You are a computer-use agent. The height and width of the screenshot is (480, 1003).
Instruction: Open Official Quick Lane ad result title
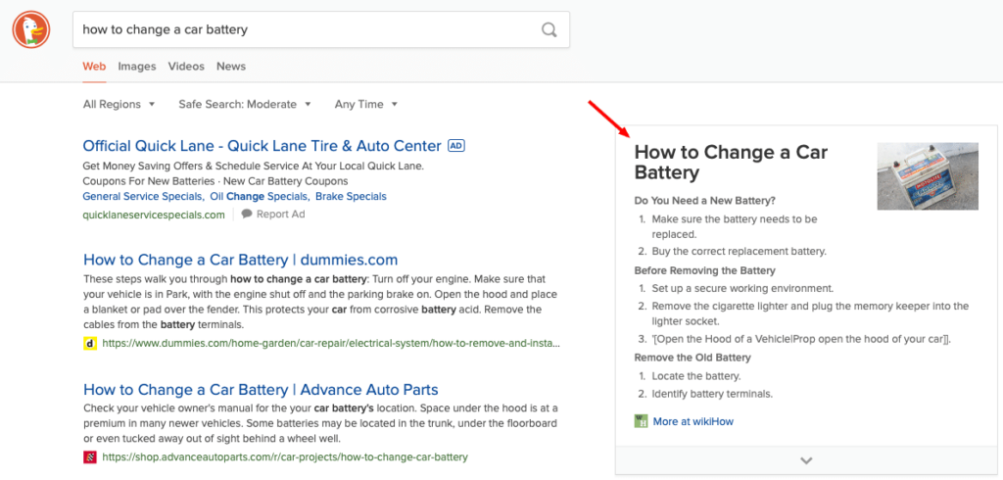[263, 146]
